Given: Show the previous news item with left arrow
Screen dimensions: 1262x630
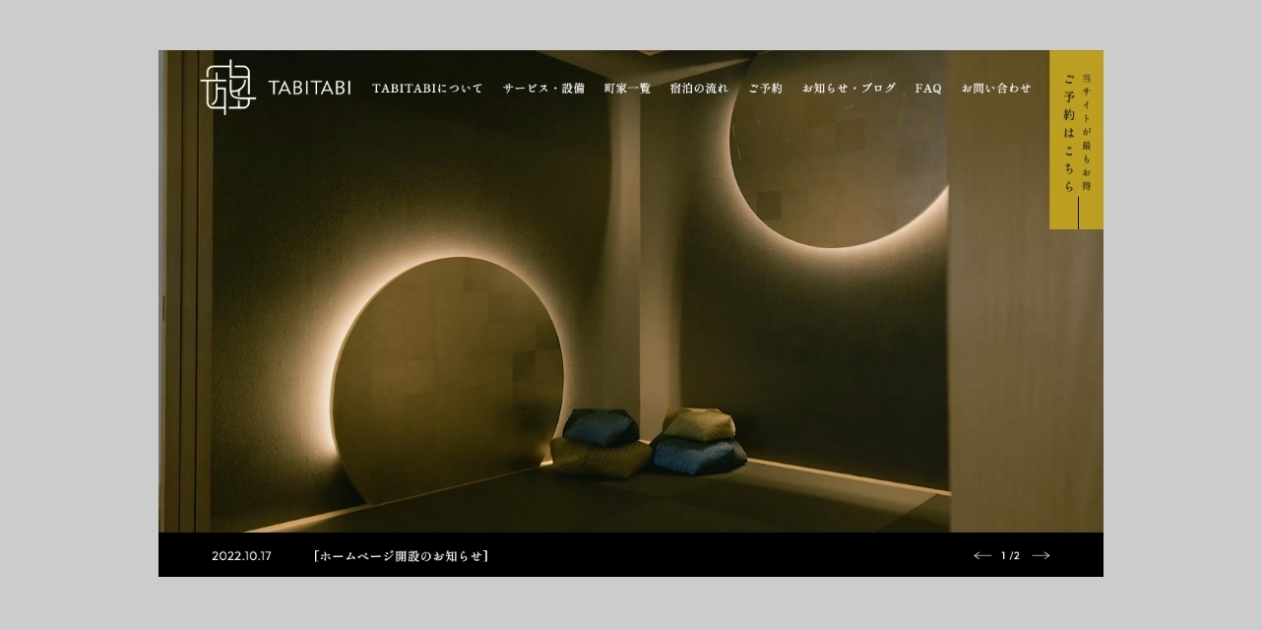Looking at the screenshot, I should coord(981,556).
